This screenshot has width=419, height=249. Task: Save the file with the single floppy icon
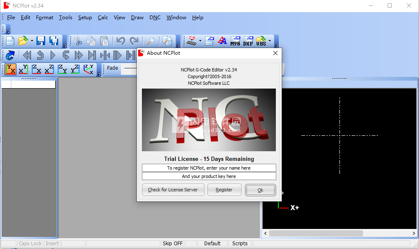[41, 41]
